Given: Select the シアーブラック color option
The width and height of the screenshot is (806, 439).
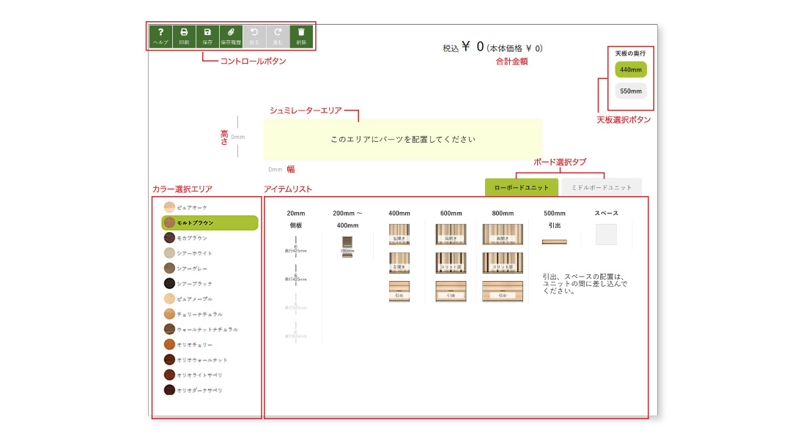Looking at the screenshot, I should [x=170, y=283].
